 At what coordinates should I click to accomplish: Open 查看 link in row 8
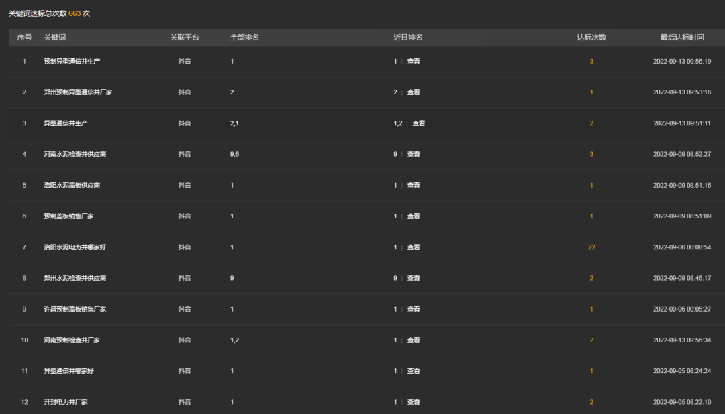414,278
